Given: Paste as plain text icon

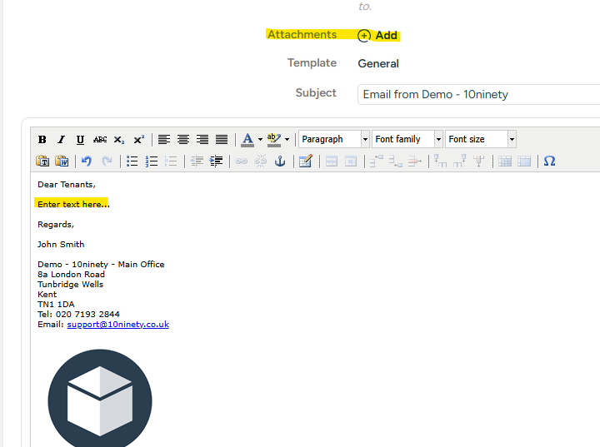Looking at the screenshot, I should pyautogui.click(x=42, y=161).
